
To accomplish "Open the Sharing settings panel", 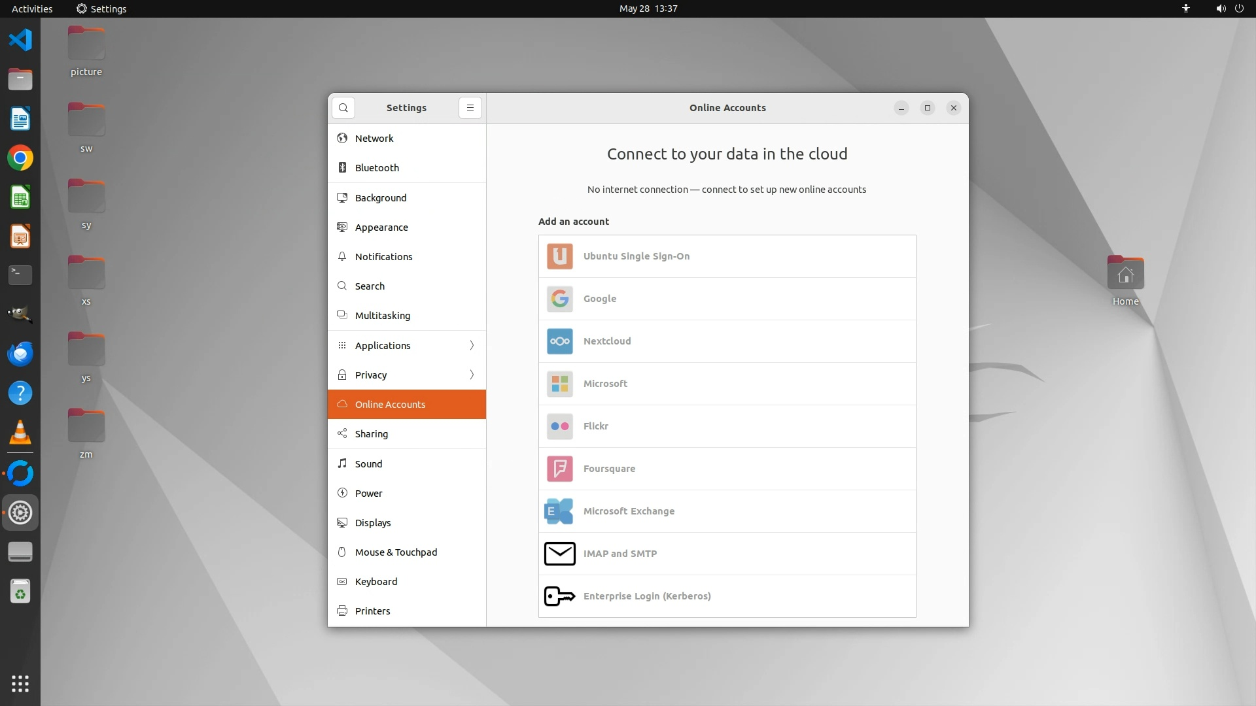I will [371, 434].
